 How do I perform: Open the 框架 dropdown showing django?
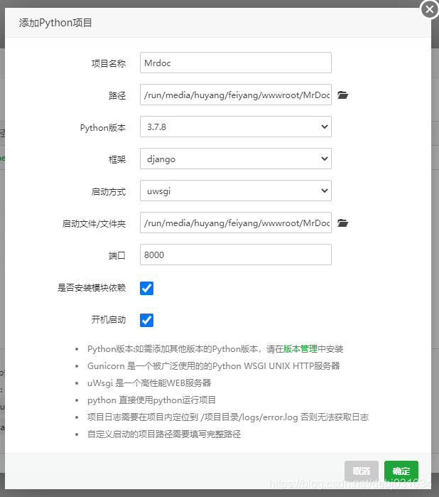click(236, 159)
